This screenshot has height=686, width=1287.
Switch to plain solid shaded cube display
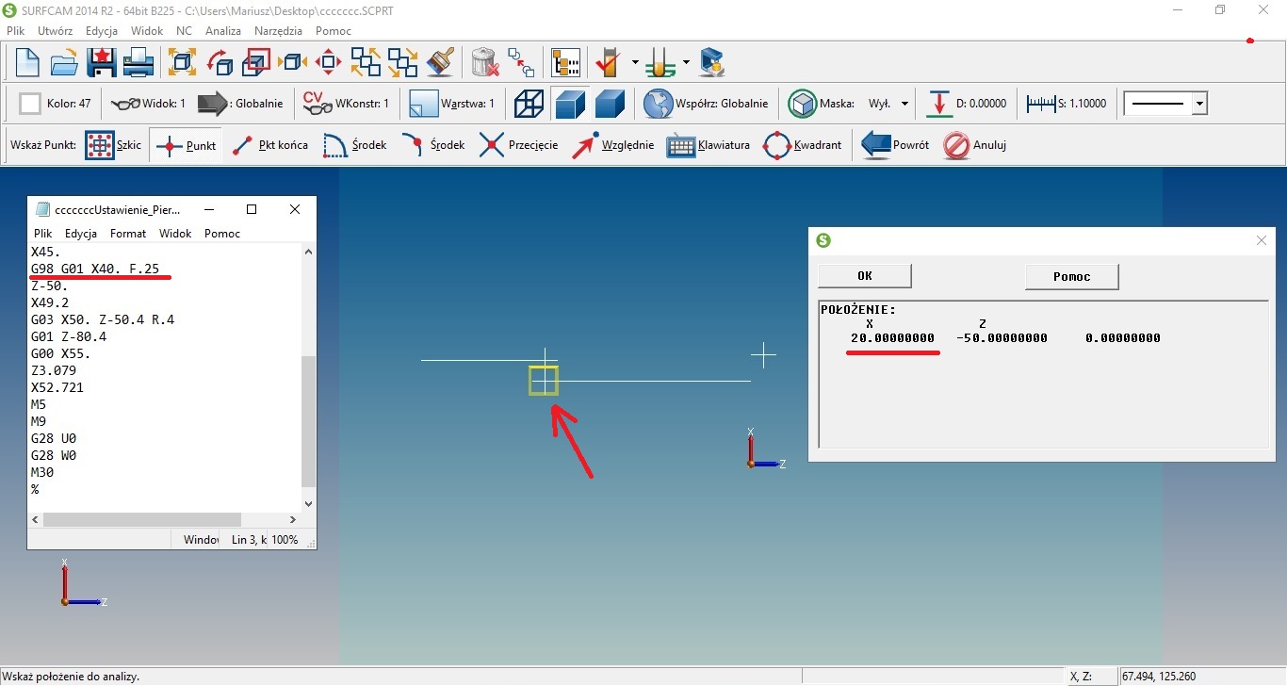[611, 104]
